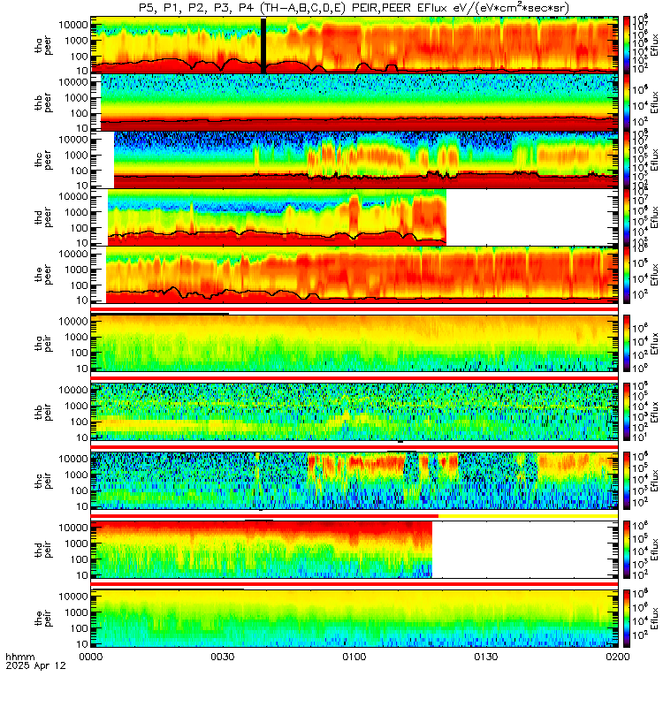Click the 1000 tick label of thc peer
The height and width of the screenshot is (707, 663).
click(x=76, y=156)
